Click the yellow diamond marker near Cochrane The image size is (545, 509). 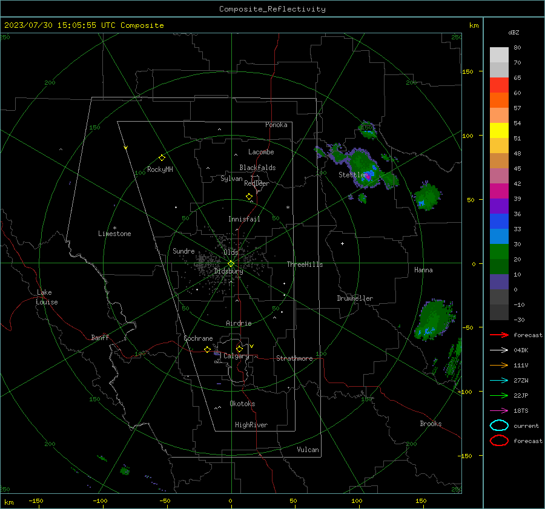pos(207,350)
